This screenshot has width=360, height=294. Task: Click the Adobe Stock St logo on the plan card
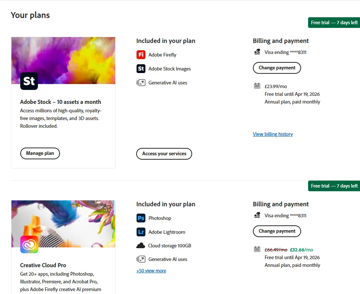[29, 81]
